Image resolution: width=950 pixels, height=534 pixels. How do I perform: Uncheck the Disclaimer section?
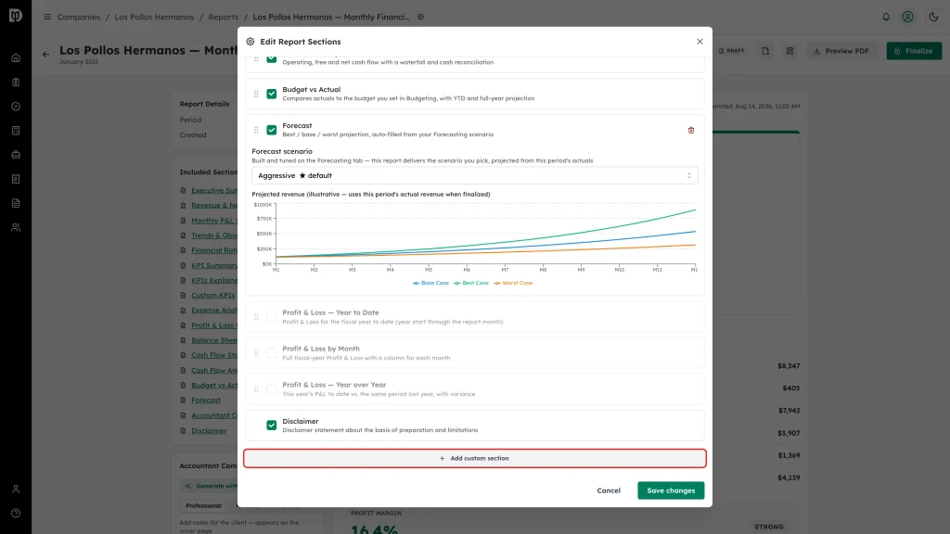tap(272, 425)
